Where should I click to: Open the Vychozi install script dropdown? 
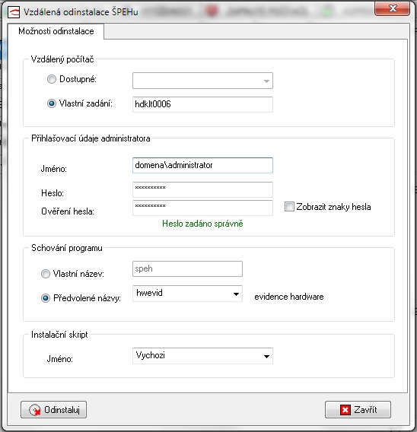click(202, 356)
